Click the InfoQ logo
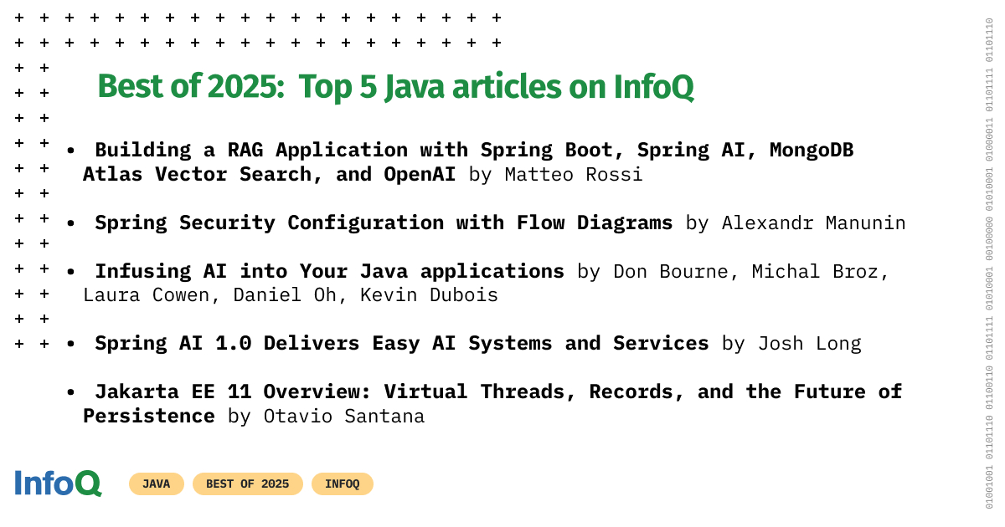The width and height of the screenshot is (1005, 527). (57, 484)
